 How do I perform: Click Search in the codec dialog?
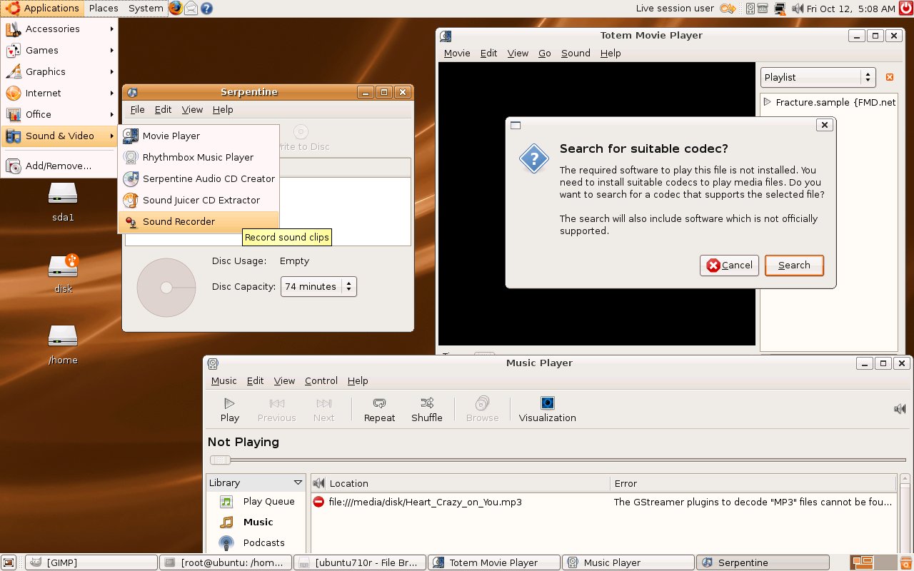click(794, 265)
